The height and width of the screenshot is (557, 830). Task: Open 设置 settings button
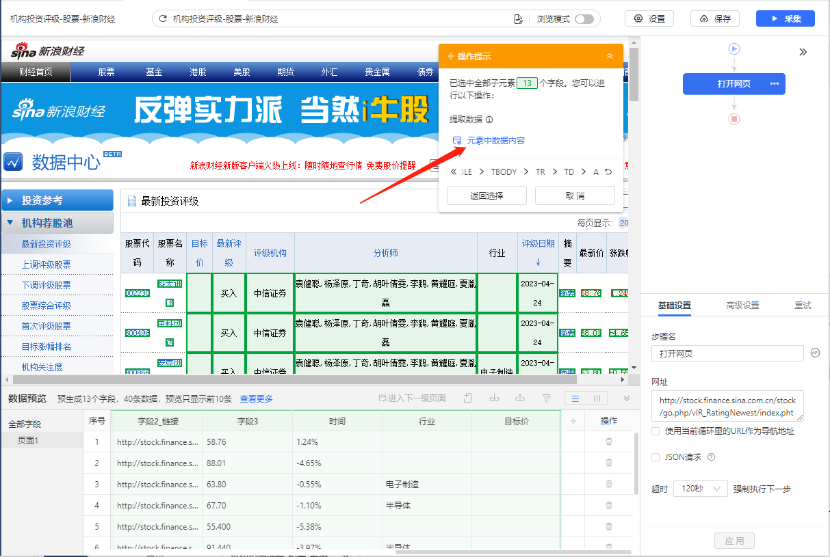click(649, 19)
